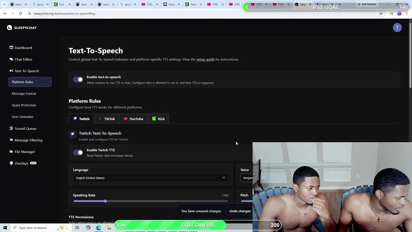Open Message Format submenu item

point(24,93)
